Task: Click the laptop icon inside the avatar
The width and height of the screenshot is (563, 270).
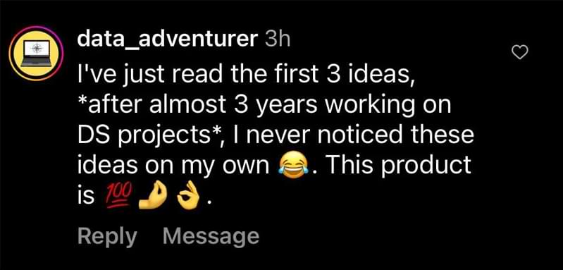Action: click(x=36, y=54)
